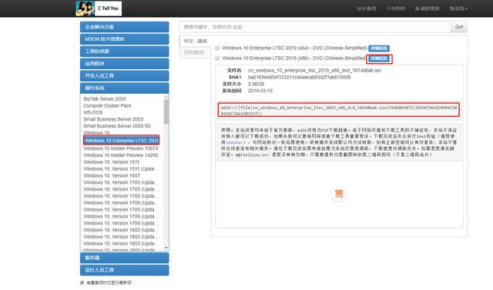Select MS-DOS in the OS list
Viewport: 493px width, 290px height.
[x=92, y=112]
